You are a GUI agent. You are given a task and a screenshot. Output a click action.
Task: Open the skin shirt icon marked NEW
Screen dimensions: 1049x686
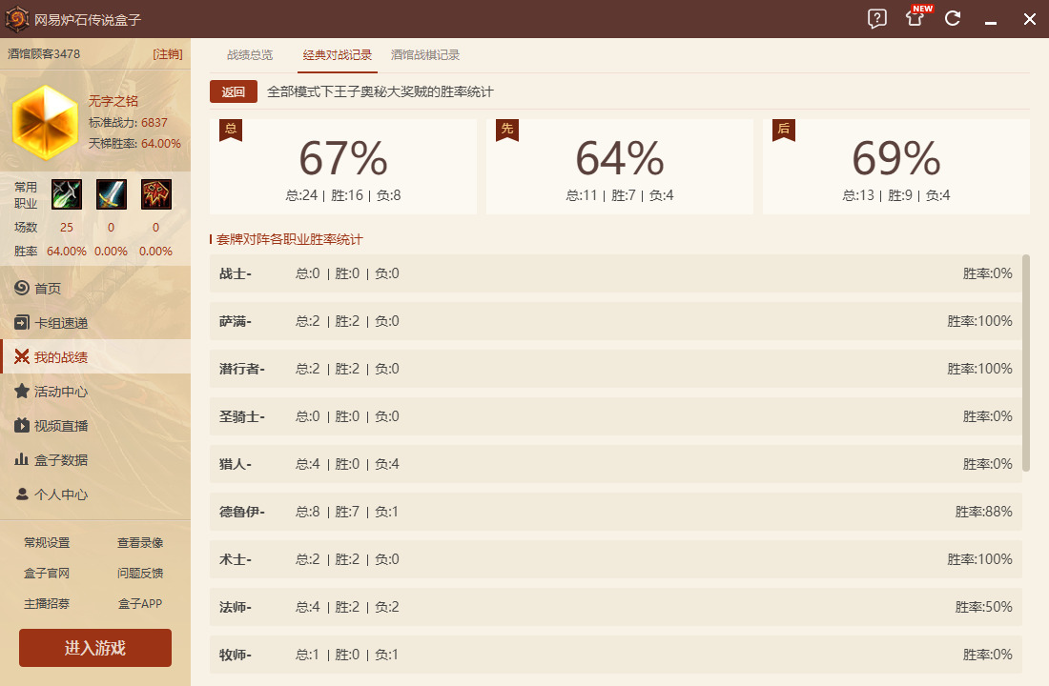point(915,19)
